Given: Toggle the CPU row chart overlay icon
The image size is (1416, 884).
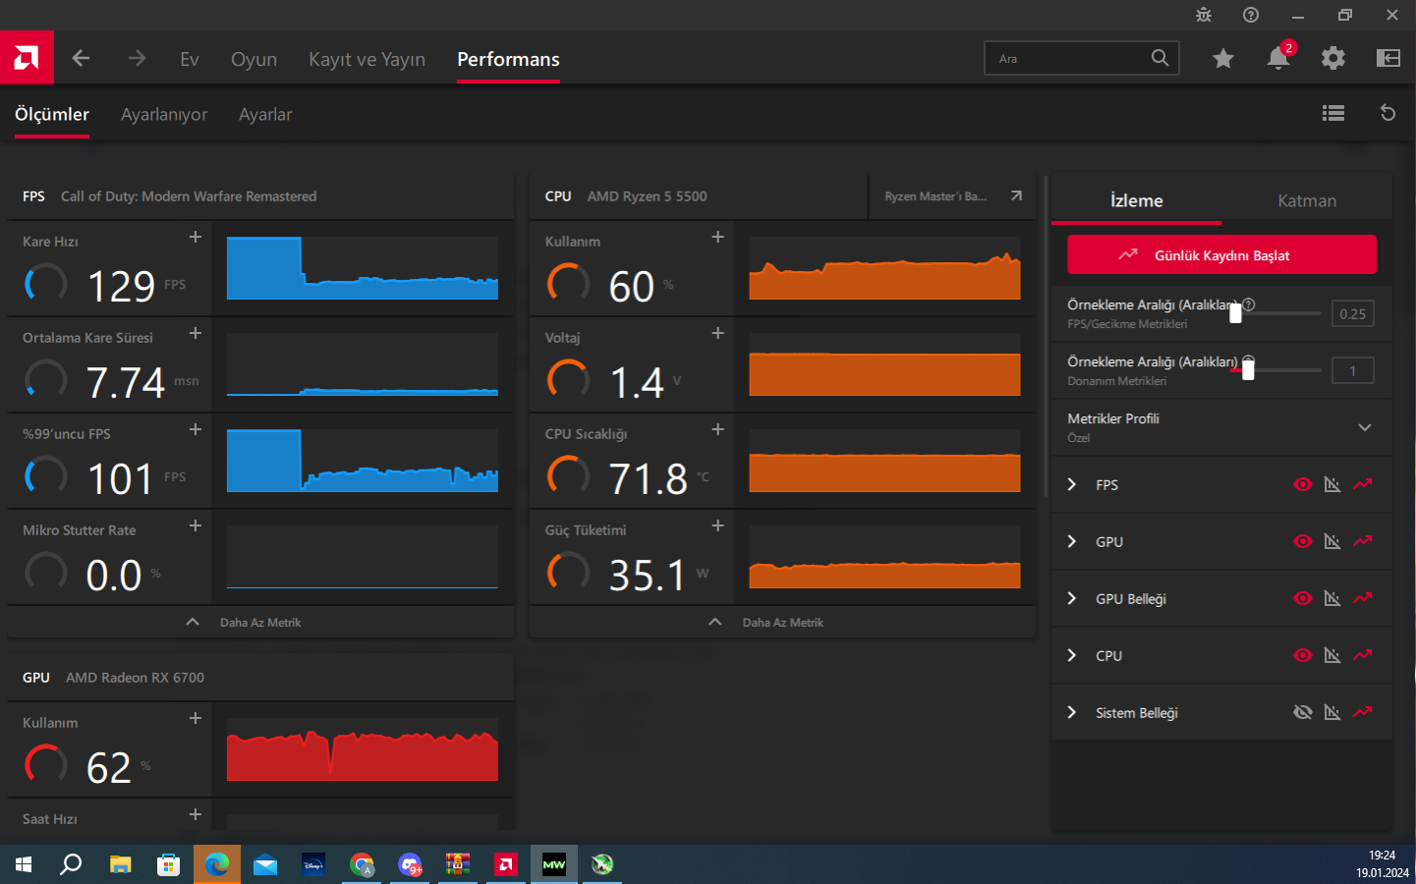Looking at the screenshot, I should 1332,655.
